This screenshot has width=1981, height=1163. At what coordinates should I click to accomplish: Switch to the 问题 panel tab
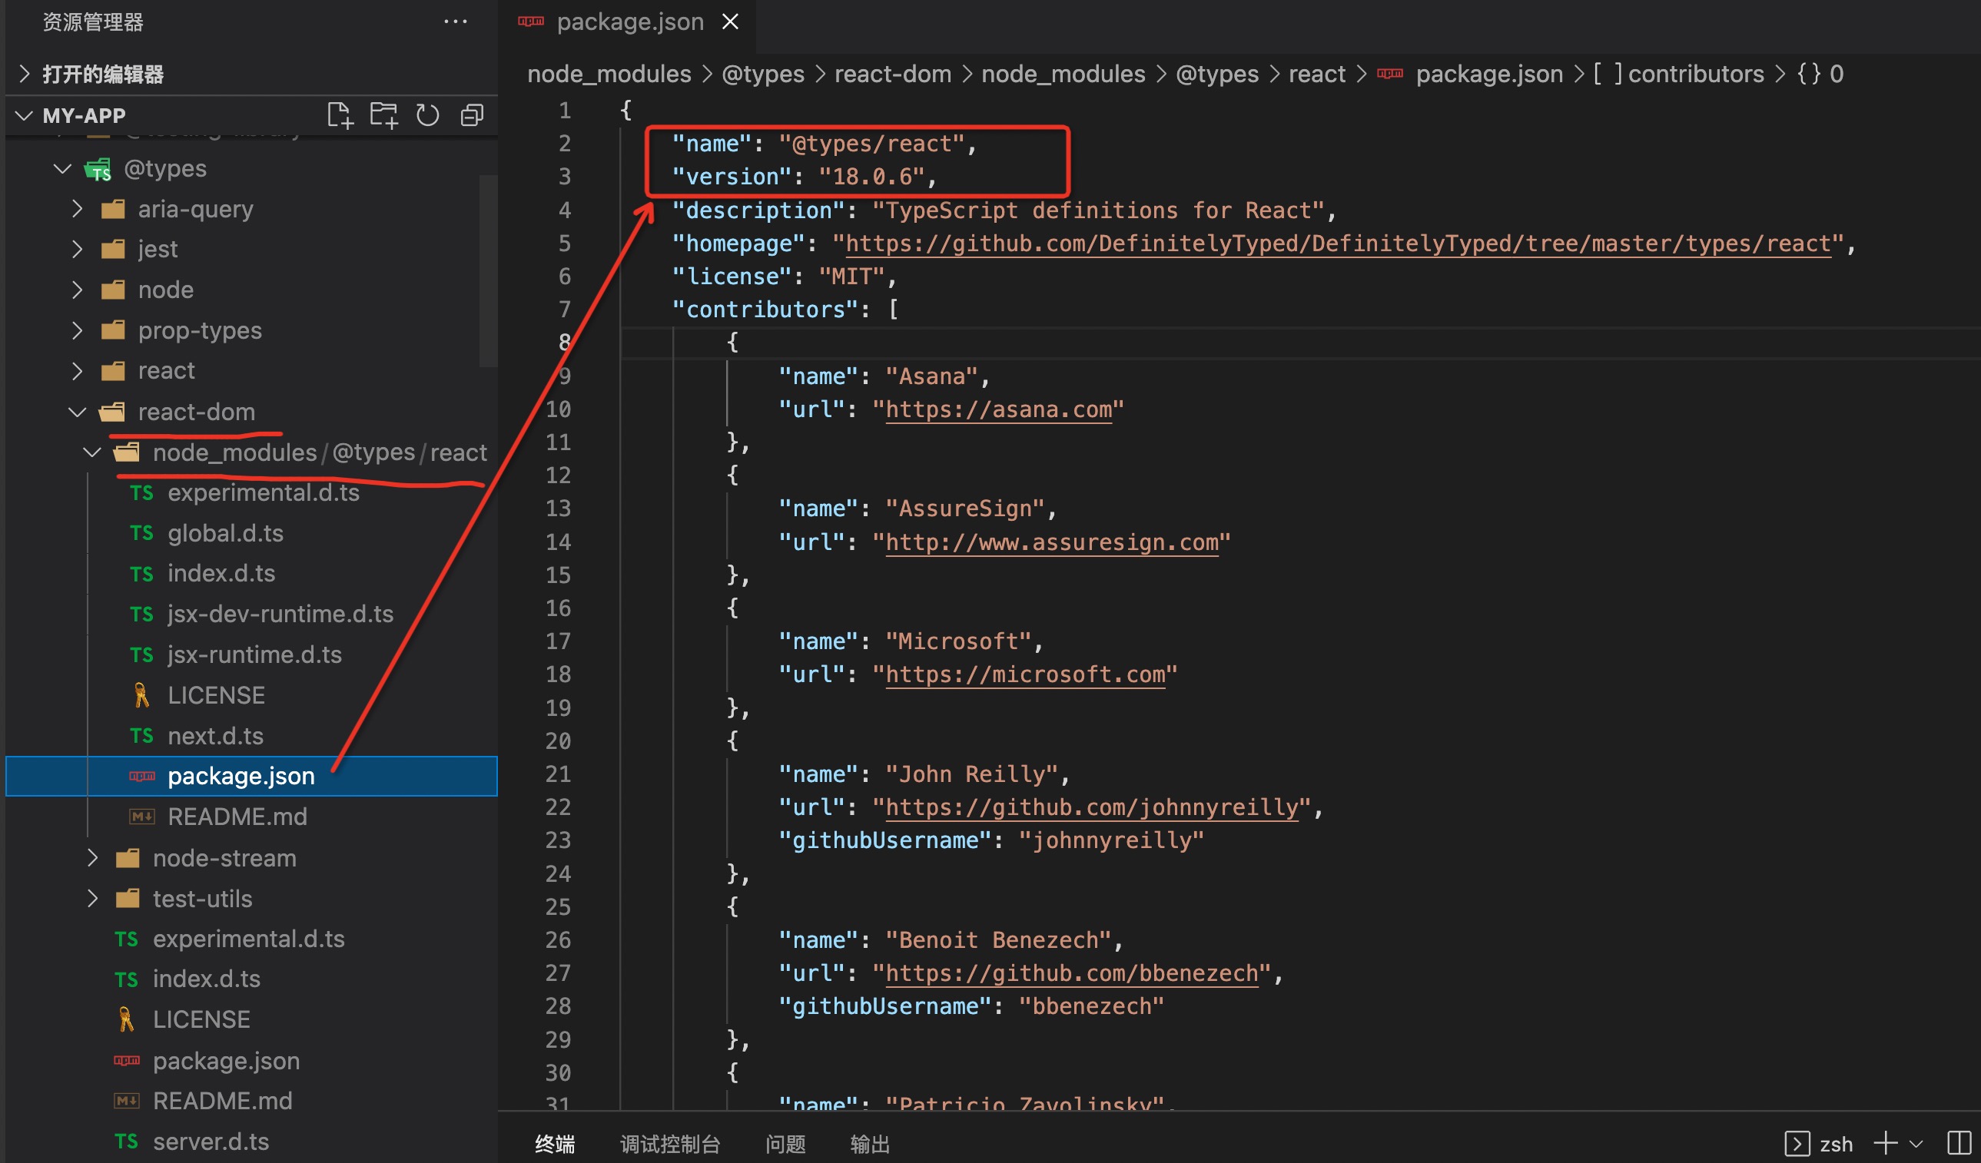coord(785,1144)
